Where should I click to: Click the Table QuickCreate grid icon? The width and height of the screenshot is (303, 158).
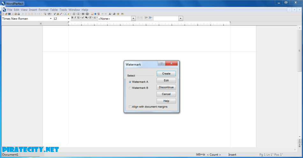(87, 14)
